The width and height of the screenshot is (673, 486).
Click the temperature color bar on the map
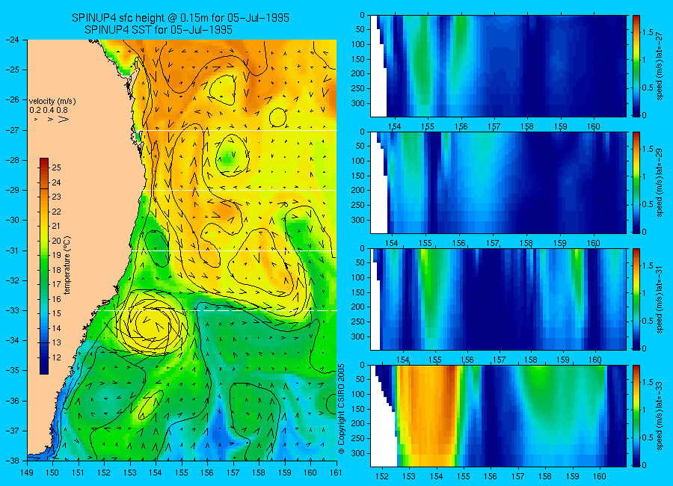coord(44,266)
